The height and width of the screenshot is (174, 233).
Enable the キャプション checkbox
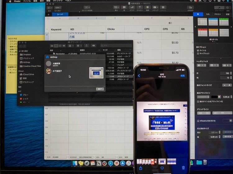(x=198, y=53)
